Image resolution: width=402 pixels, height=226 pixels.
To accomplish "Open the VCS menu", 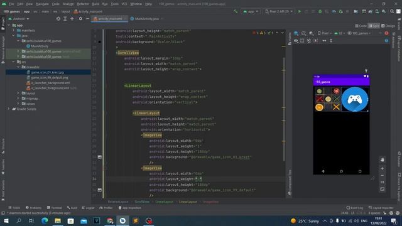I will point(124,4).
